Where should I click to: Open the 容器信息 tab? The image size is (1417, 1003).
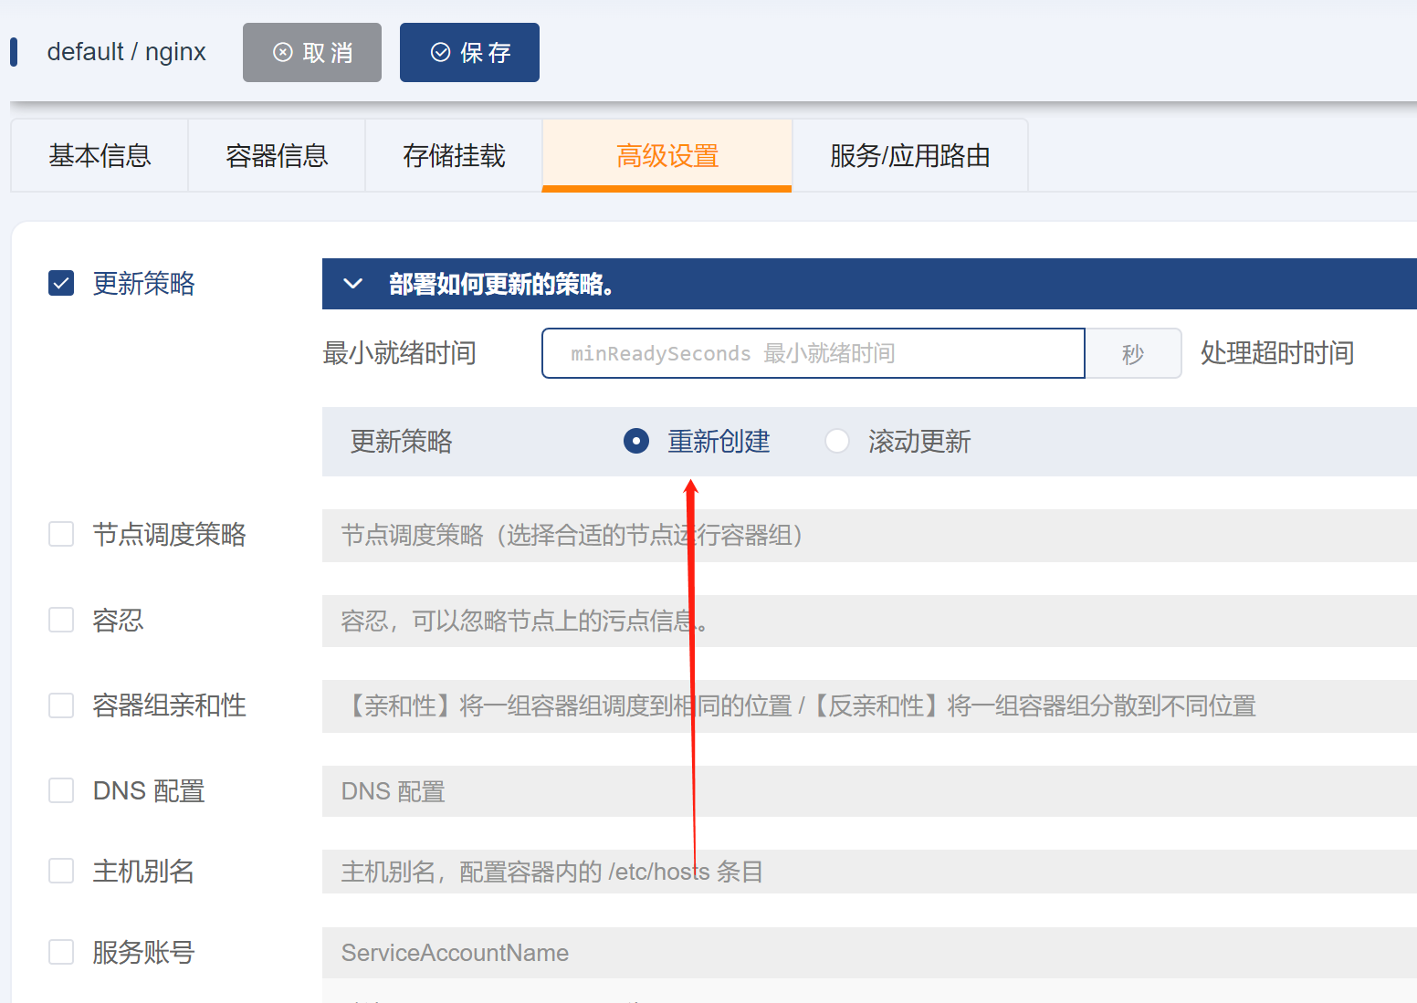pyautogui.click(x=277, y=155)
